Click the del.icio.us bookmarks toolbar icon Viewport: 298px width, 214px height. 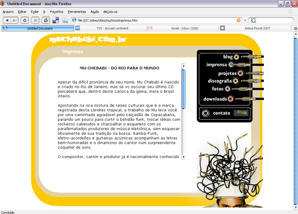(x=56, y=20)
